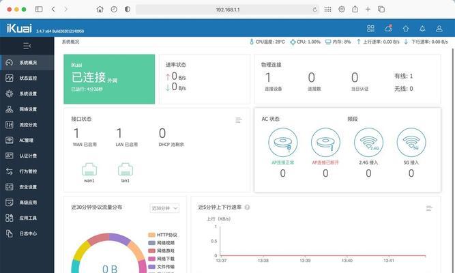This screenshot has height=273, width=455.
Task: Open the 系统概况 sidebar item
Action: click(x=27, y=62)
